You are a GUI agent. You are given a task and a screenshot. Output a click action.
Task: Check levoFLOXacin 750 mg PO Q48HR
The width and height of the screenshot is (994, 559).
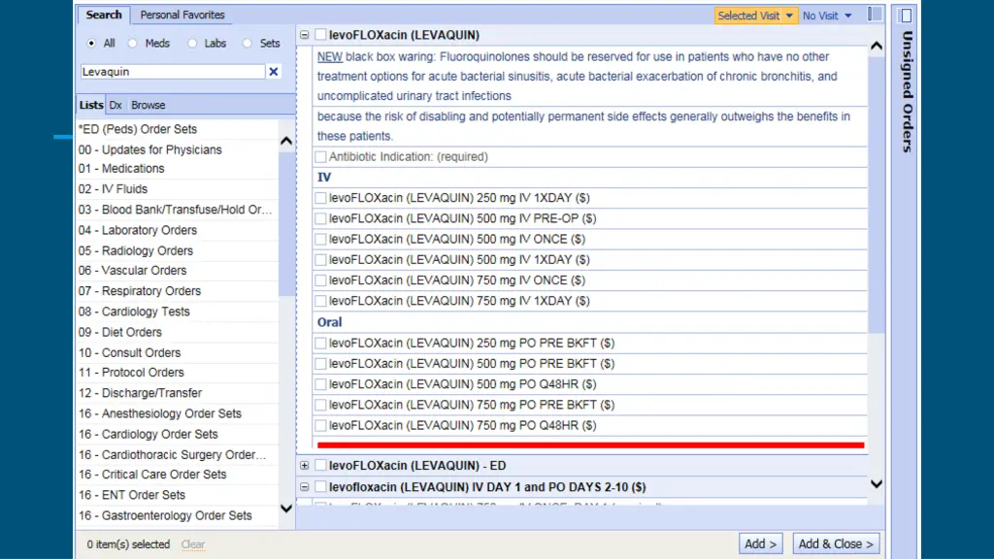click(x=320, y=425)
